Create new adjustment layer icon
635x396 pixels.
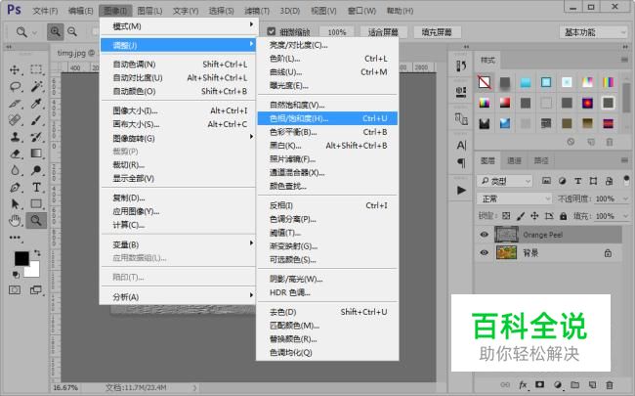click(558, 384)
